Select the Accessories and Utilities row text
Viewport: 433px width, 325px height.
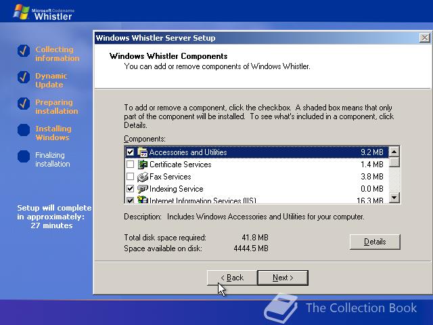click(188, 152)
